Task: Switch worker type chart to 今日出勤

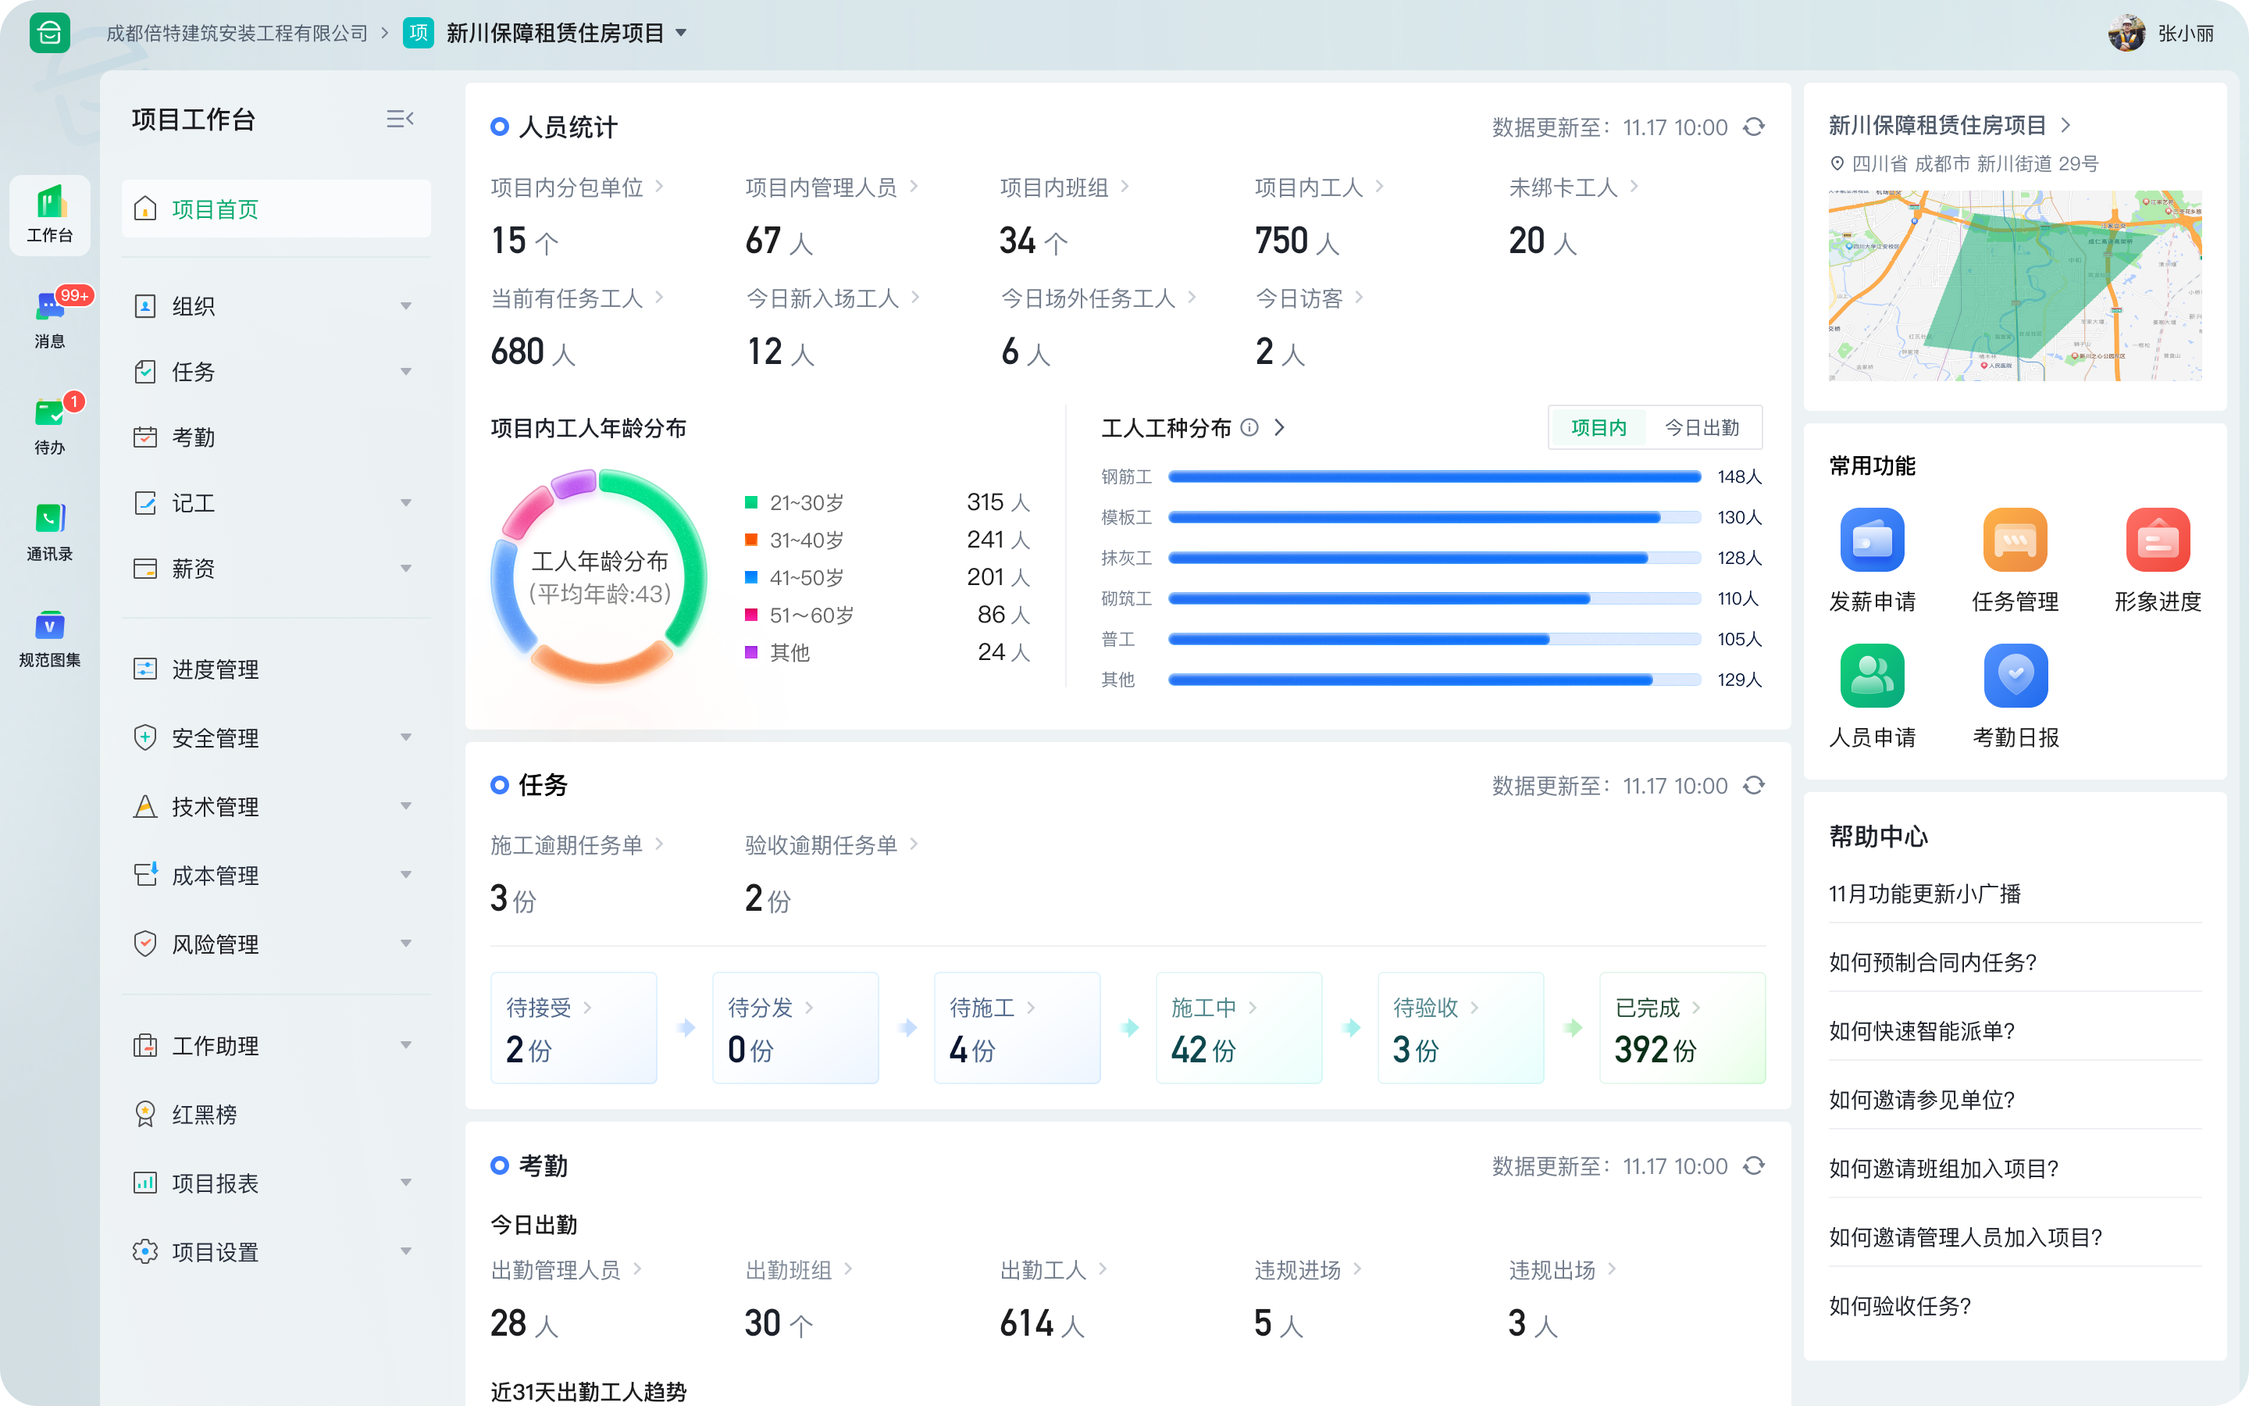Action: coord(1702,426)
